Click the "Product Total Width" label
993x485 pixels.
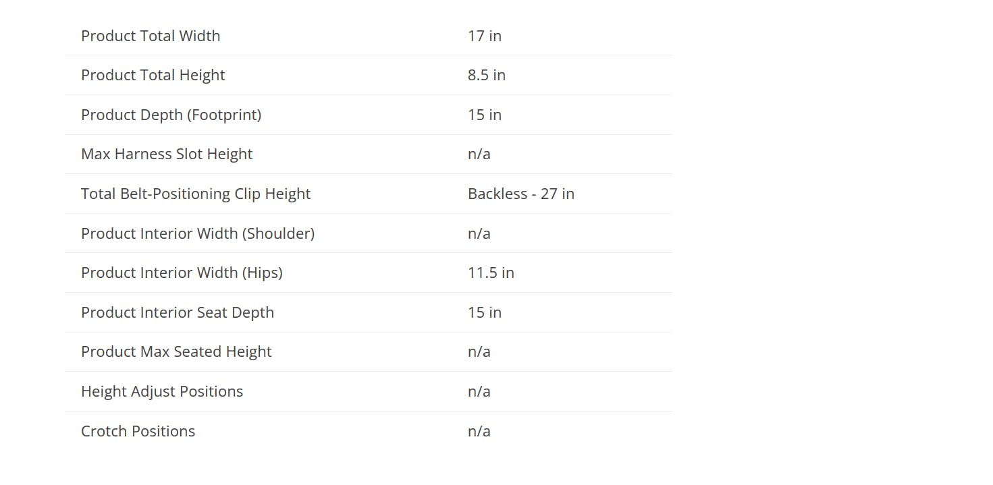(151, 36)
